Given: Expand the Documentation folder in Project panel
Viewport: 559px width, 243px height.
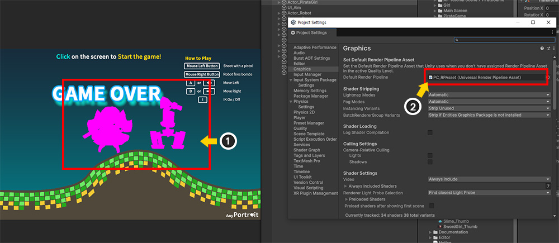Looking at the screenshot, I should point(430,232).
